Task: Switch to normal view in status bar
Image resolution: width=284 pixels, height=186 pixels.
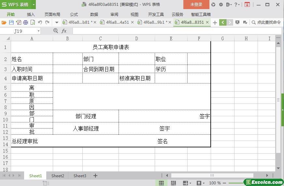Action: (x=162, y=183)
